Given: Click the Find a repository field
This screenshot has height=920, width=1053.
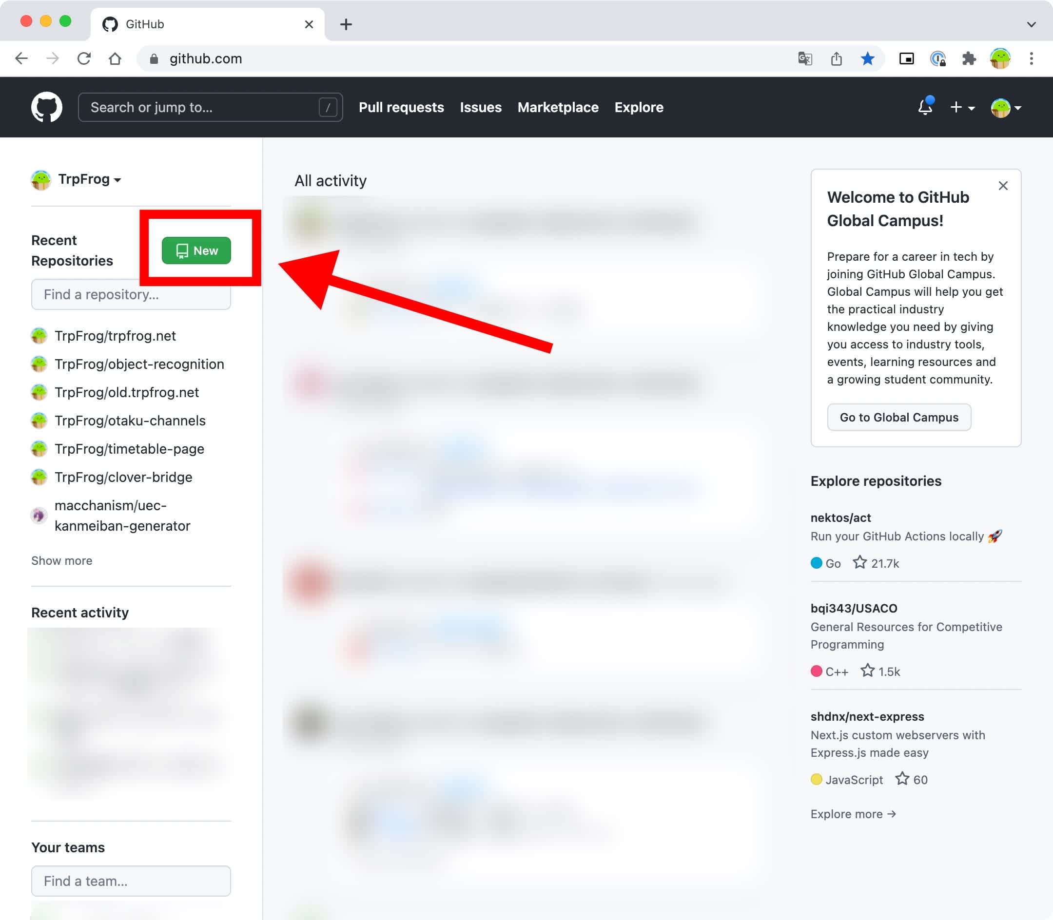Looking at the screenshot, I should (131, 294).
